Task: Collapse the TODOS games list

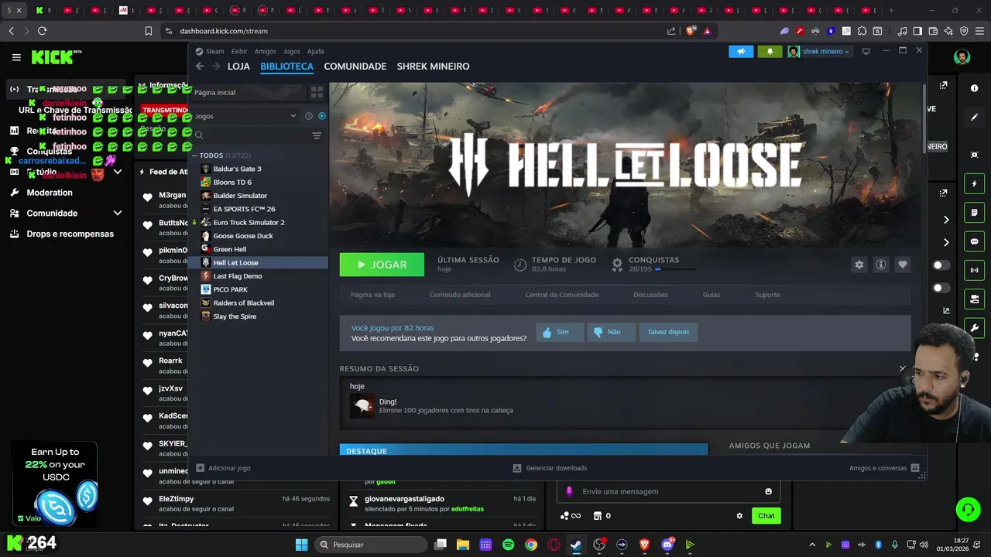Action: [195, 155]
